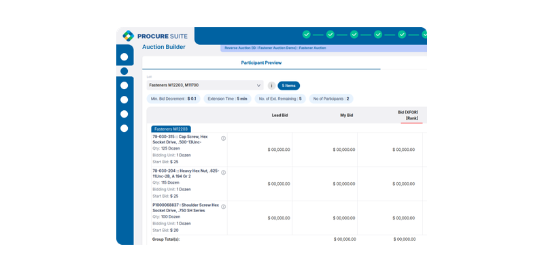Click Bid (XFOR) value in Shoulder Screw row
544x272 pixels.
tap(404, 218)
